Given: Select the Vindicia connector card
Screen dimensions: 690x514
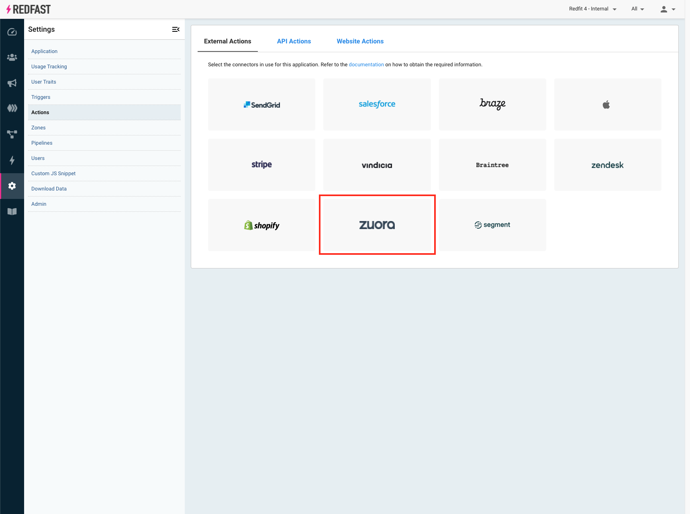Looking at the screenshot, I should tap(377, 165).
